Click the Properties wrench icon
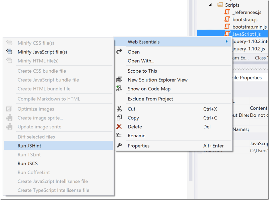269x200 pixels. coord(120,145)
